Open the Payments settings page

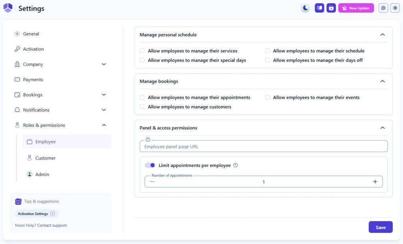tap(33, 79)
